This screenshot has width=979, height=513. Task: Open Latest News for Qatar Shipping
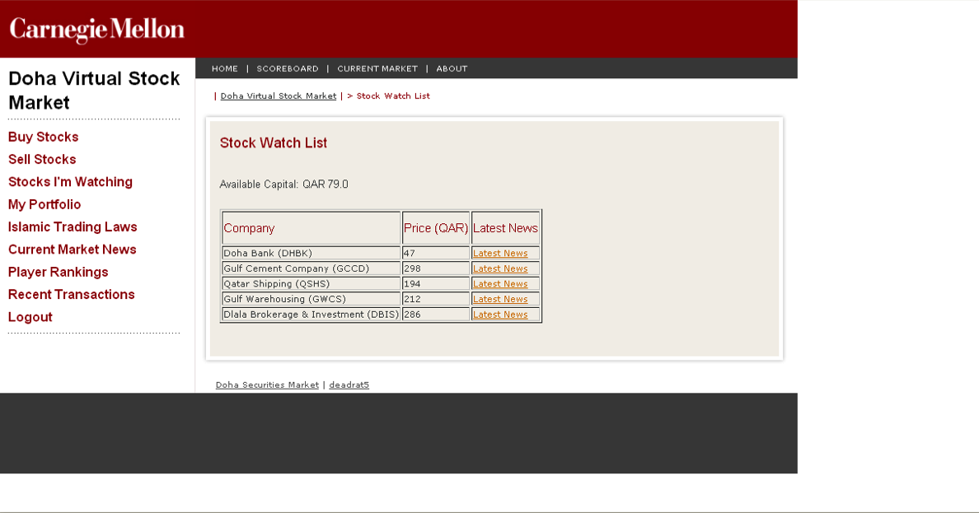tap(500, 284)
